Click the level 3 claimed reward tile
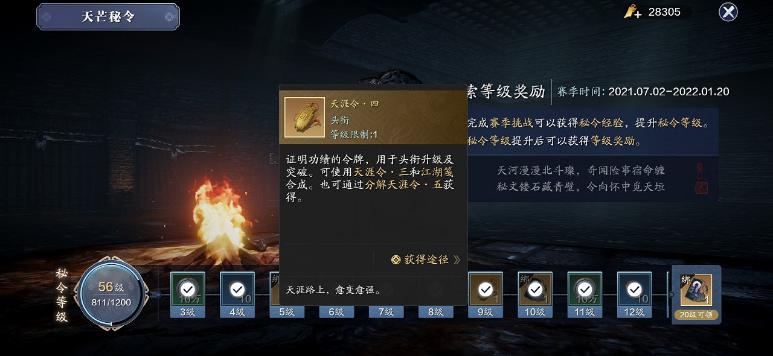The image size is (773, 356). pos(188,289)
